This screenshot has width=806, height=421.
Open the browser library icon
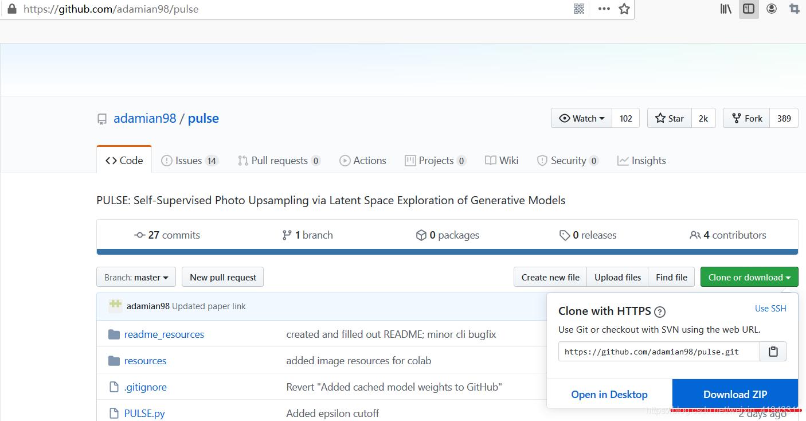[726, 9]
